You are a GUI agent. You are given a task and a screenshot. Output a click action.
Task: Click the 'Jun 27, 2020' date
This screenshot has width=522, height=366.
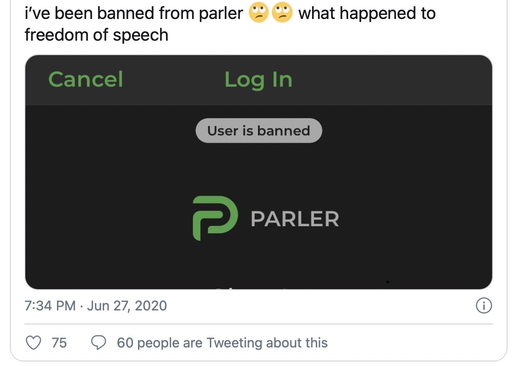point(127,306)
